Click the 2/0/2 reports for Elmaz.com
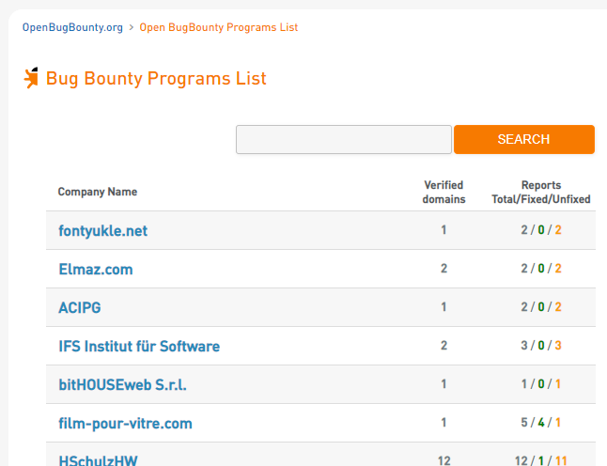Viewport: 607px width, 466px height. [541, 268]
